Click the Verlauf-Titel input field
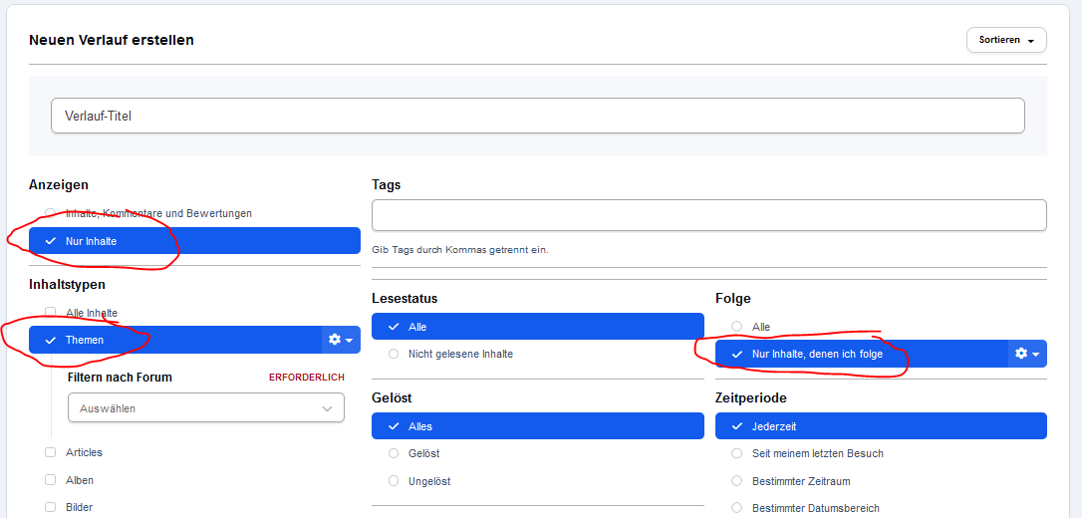Image resolution: width=1082 pixels, height=518 pixels. [538, 116]
